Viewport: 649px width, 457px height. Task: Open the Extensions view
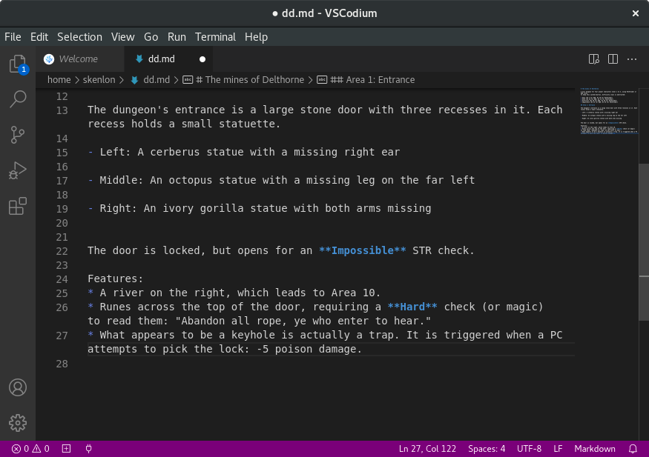coord(18,206)
